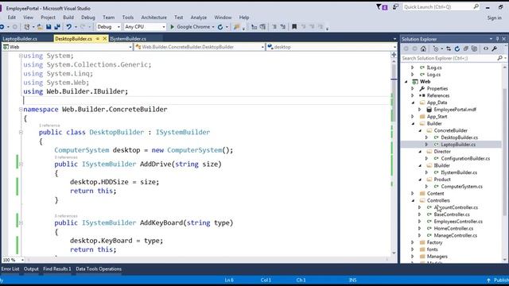Pin the Solution Explorer panel with the pushpin

[497, 39]
